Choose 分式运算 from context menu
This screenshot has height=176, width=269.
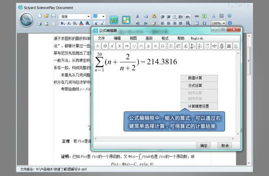199,85
